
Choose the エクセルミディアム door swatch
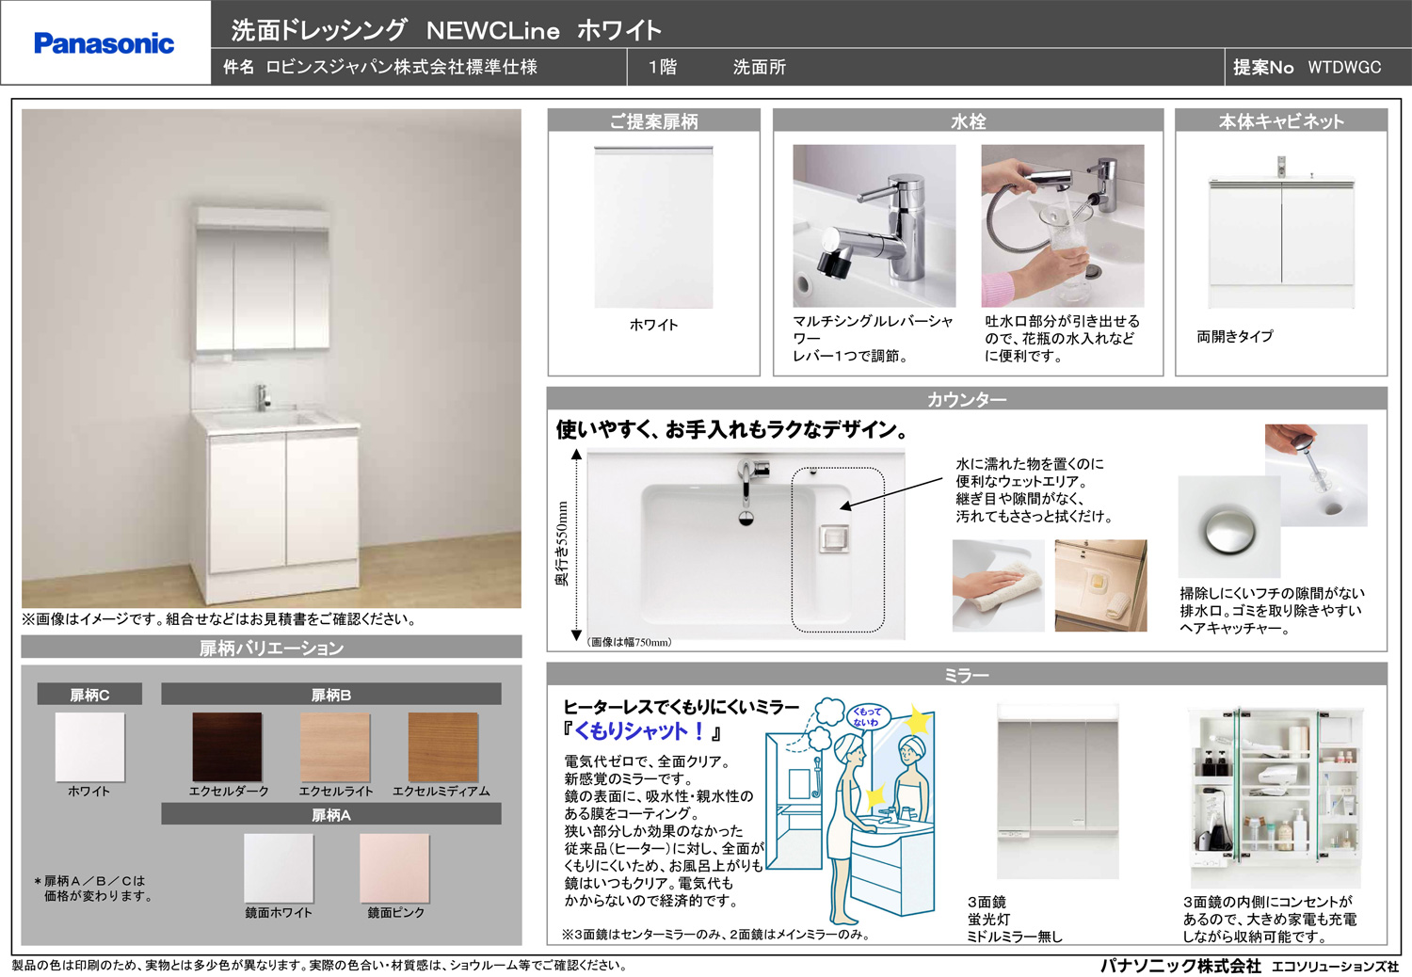pyautogui.click(x=443, y=746)
